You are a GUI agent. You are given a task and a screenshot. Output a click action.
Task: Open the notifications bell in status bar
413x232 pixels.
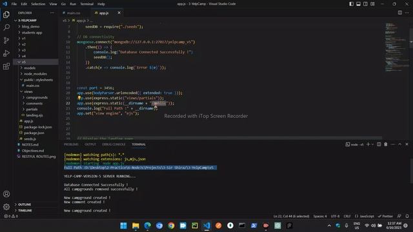coord(407,217)
